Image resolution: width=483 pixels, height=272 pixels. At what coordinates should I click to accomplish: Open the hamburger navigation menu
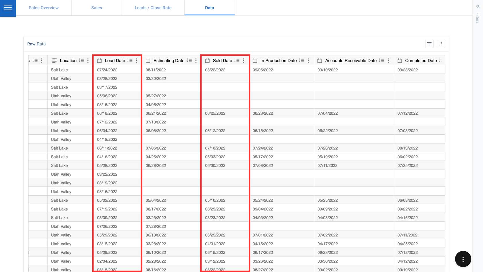point(8,8)
